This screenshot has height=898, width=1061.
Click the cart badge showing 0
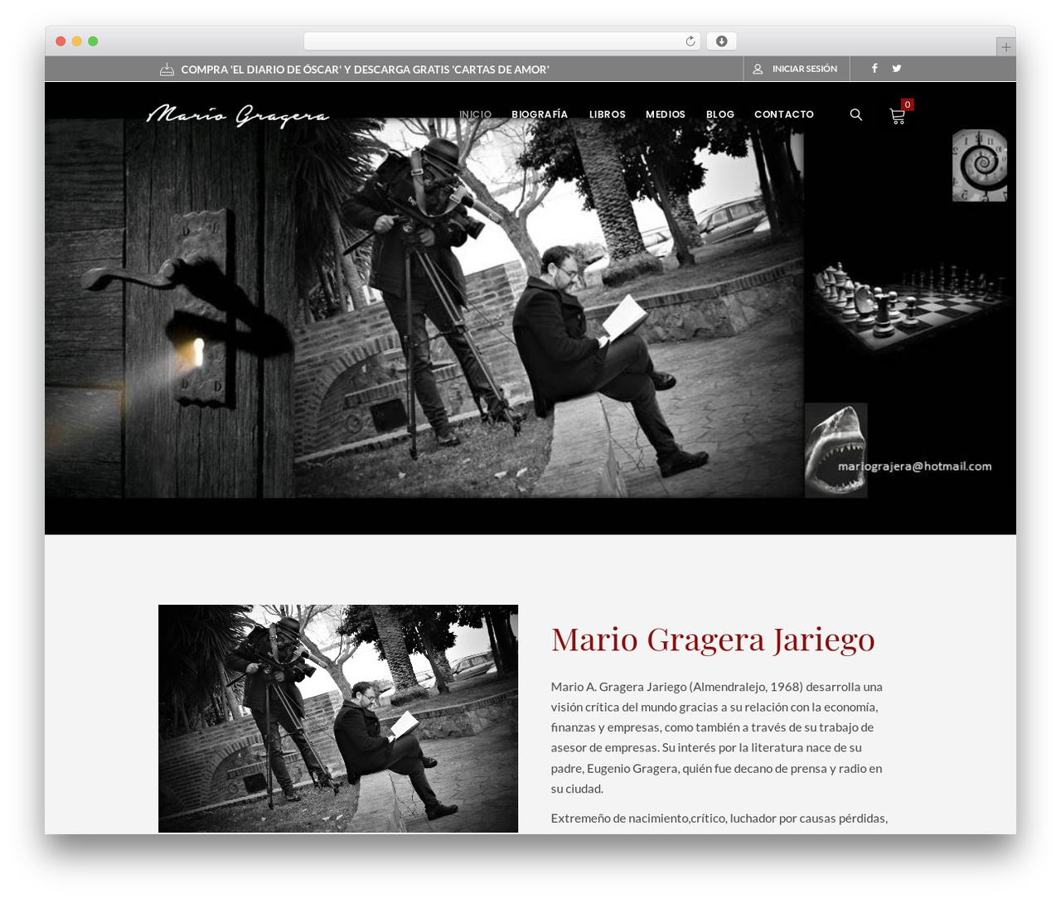[908, 104]
